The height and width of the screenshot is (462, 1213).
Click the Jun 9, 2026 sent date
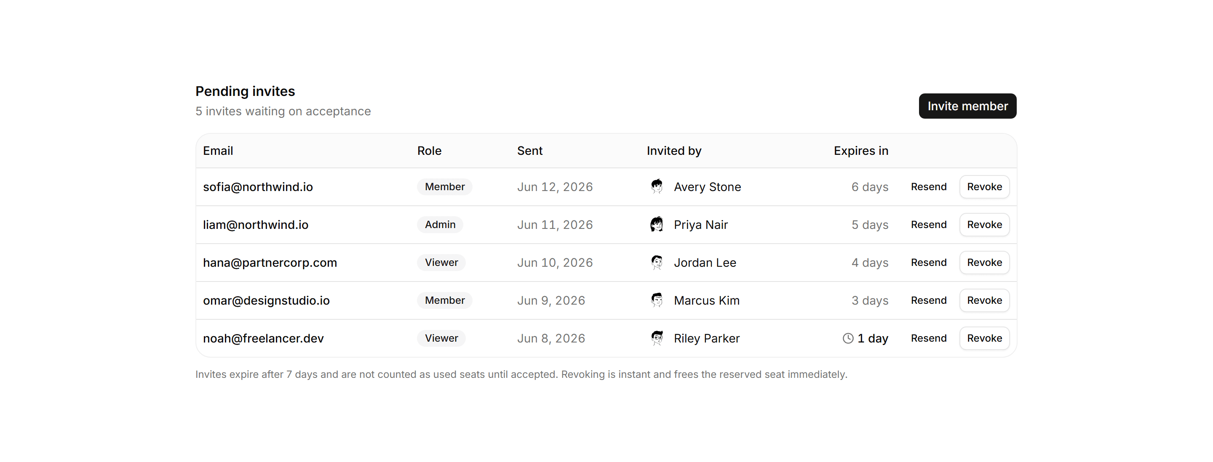(x=551, y=300)
